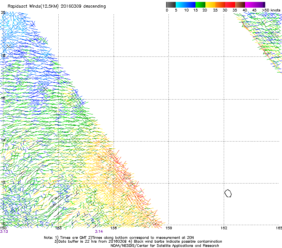The width and height of the screenshot is (282, 248).
Task: Click the 153 longitude label
Action: 58,228
